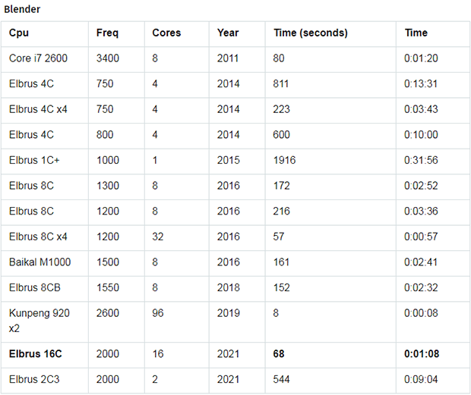Click the 811 seconds value
The width and height of the screenshot is (471, 395).
pyautogui.click(x=280, y=83)
